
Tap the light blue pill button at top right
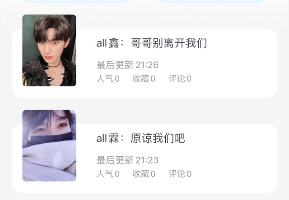point(211,1)
